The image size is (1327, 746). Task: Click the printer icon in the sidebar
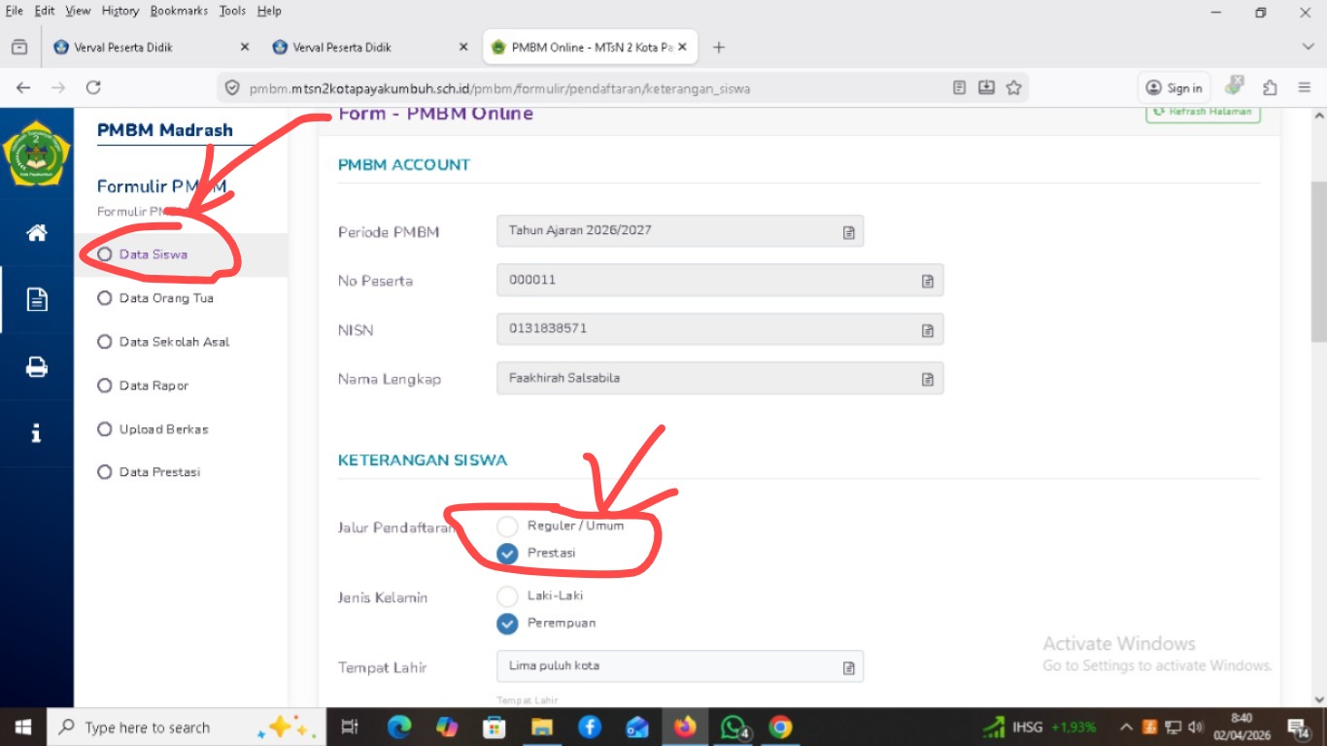click(37, 367)
